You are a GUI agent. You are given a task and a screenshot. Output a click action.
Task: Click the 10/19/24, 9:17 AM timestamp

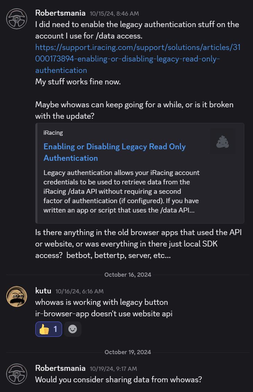pos(113,369)
